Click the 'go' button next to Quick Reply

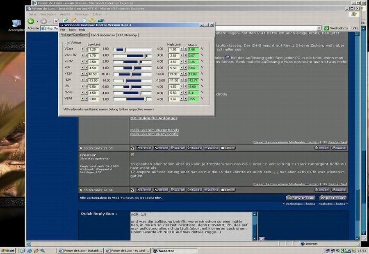tap(262, 238)
